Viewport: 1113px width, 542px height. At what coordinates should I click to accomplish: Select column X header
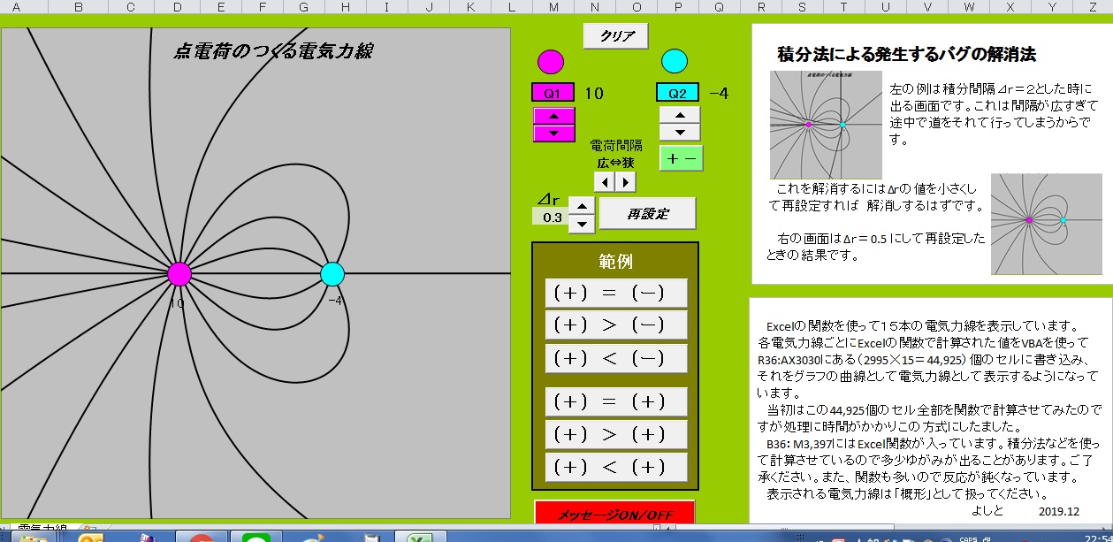click(1010, 7)
